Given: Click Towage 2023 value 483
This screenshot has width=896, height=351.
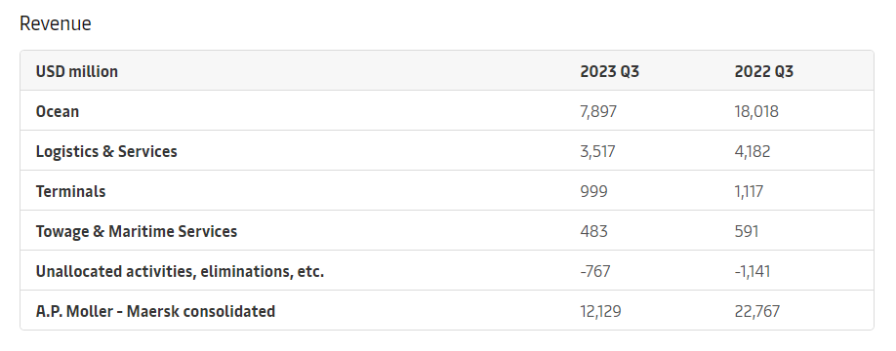Looking at the screenshot, I should (x=593, y=231).
